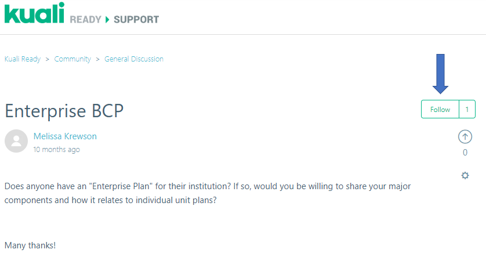This screenshot has width=486, height=253.
Task: Click Melissa Krewson's avatar image
Action: (x=16, y=141)
